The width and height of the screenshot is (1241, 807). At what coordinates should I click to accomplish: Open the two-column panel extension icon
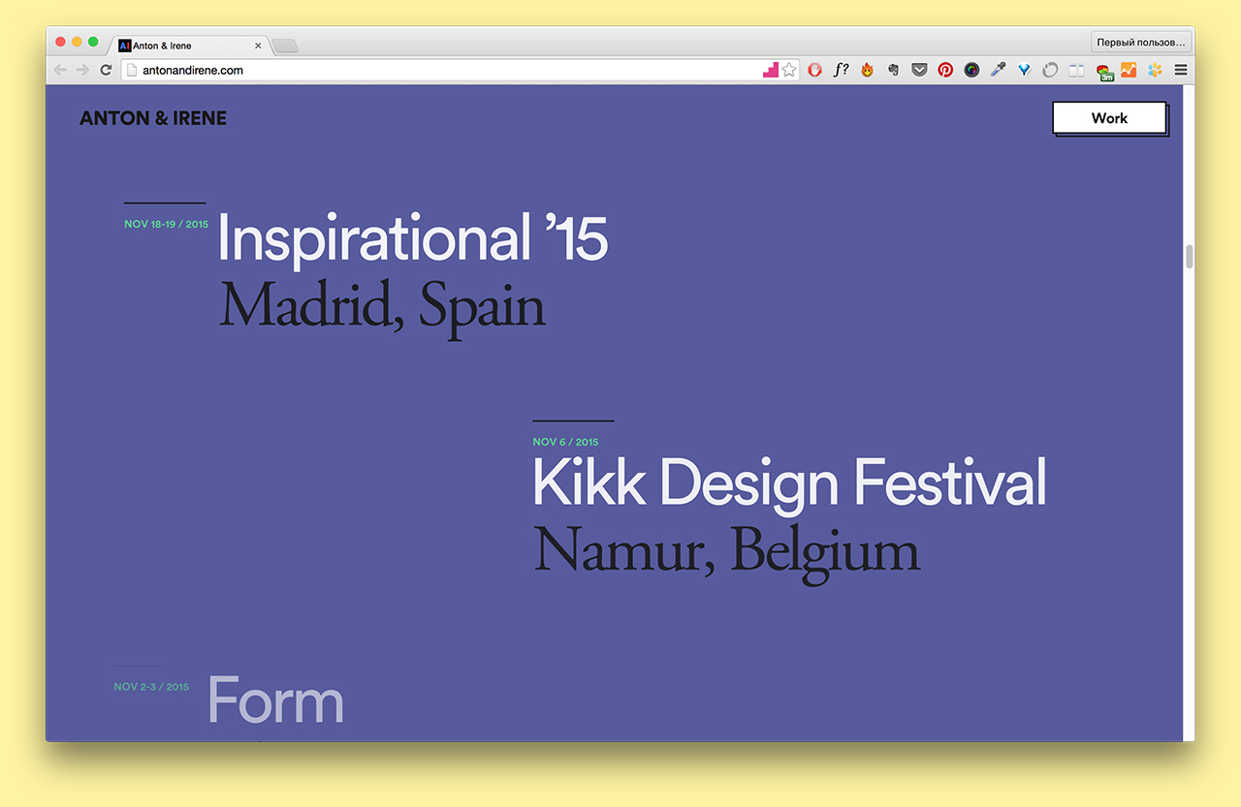tap(1076, 70)
